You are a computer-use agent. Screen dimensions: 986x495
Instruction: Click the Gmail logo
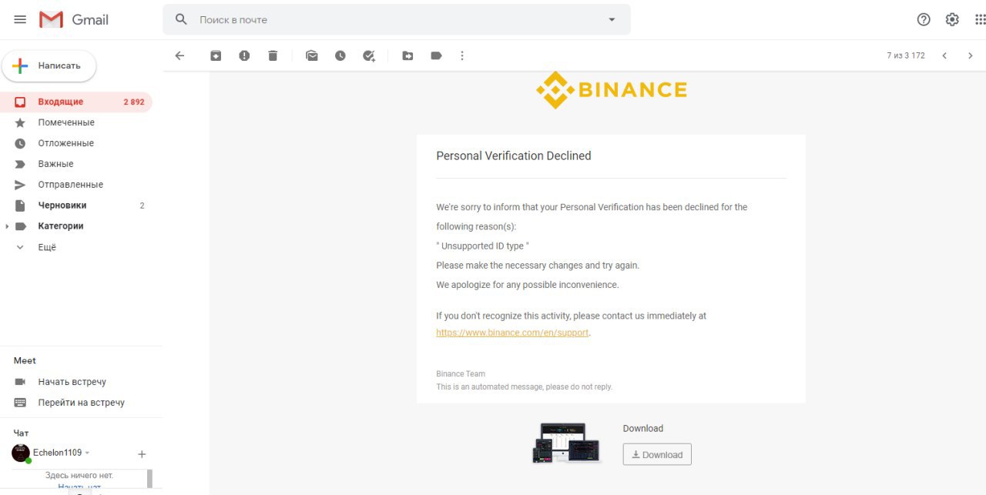(74, 19)
